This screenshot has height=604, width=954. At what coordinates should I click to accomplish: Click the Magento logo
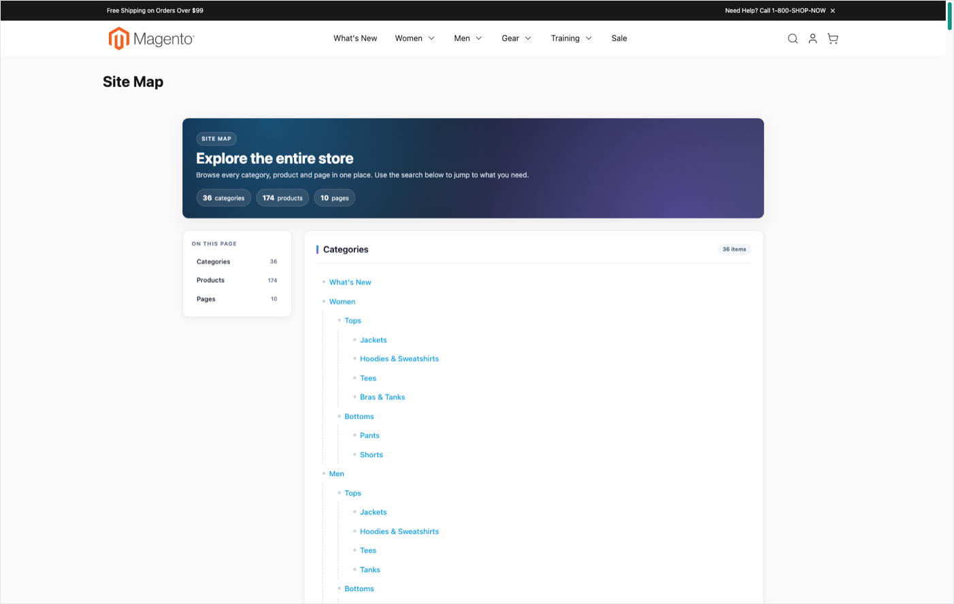151,38
